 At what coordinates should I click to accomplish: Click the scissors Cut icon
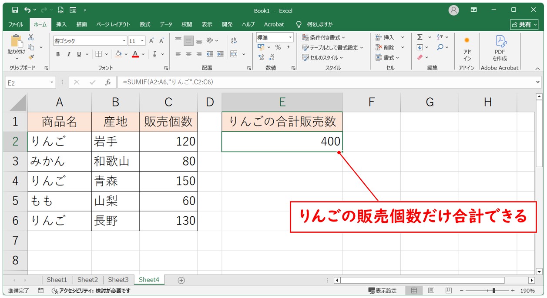click(31, 38)
